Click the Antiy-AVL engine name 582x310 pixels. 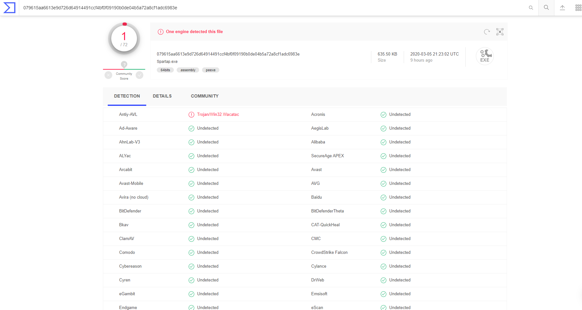pyautogui.click(x=128, y=115)
